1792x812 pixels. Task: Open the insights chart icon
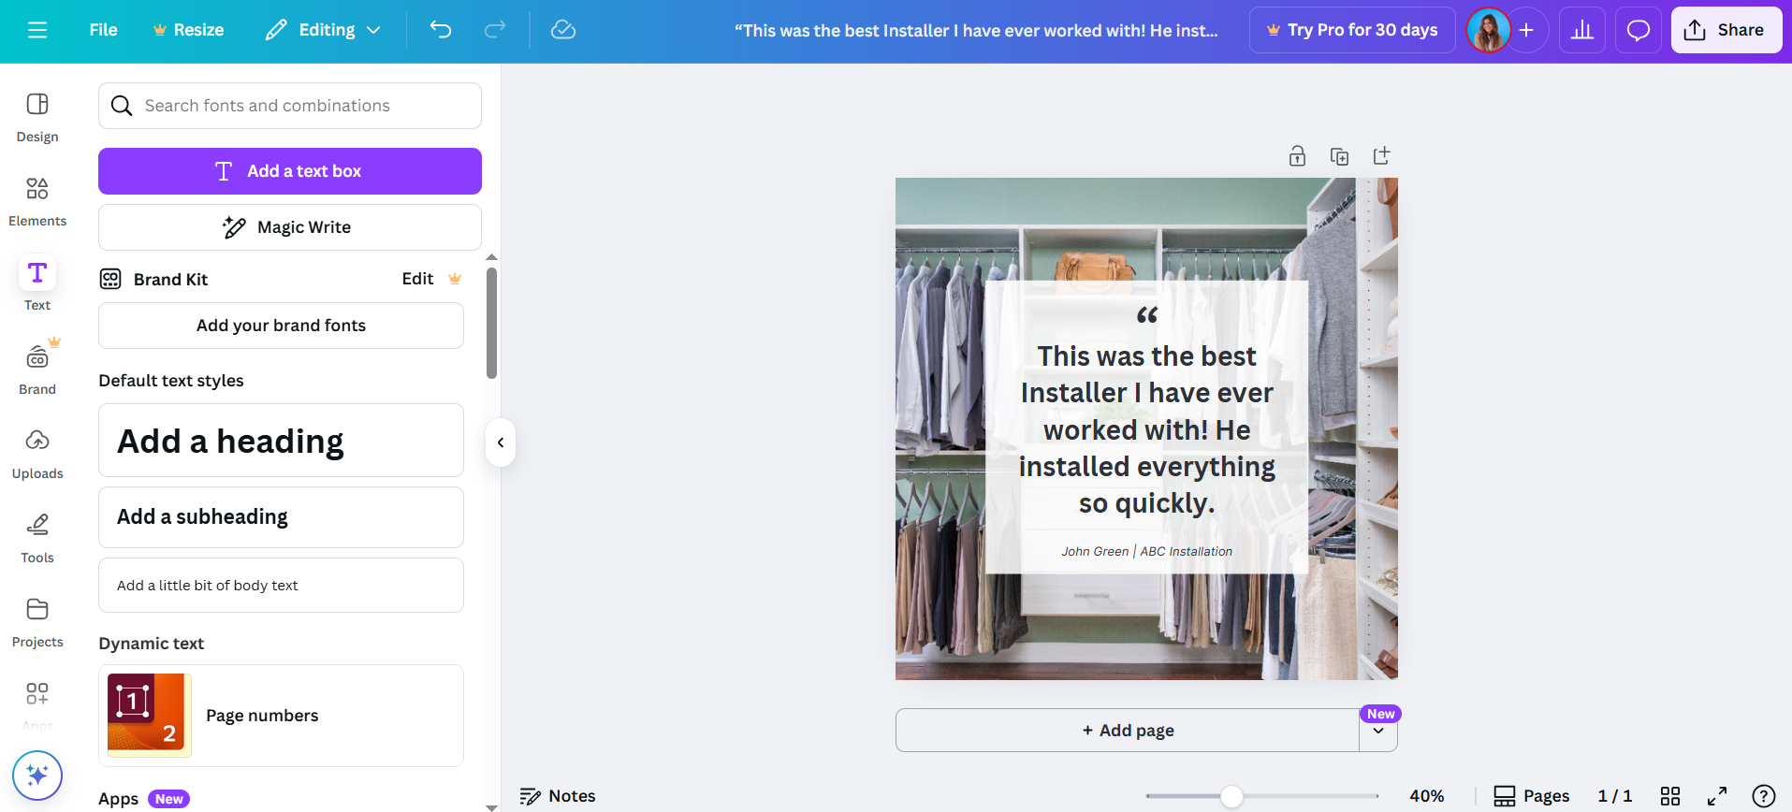pyautogui.click(x=1582, y=30)
